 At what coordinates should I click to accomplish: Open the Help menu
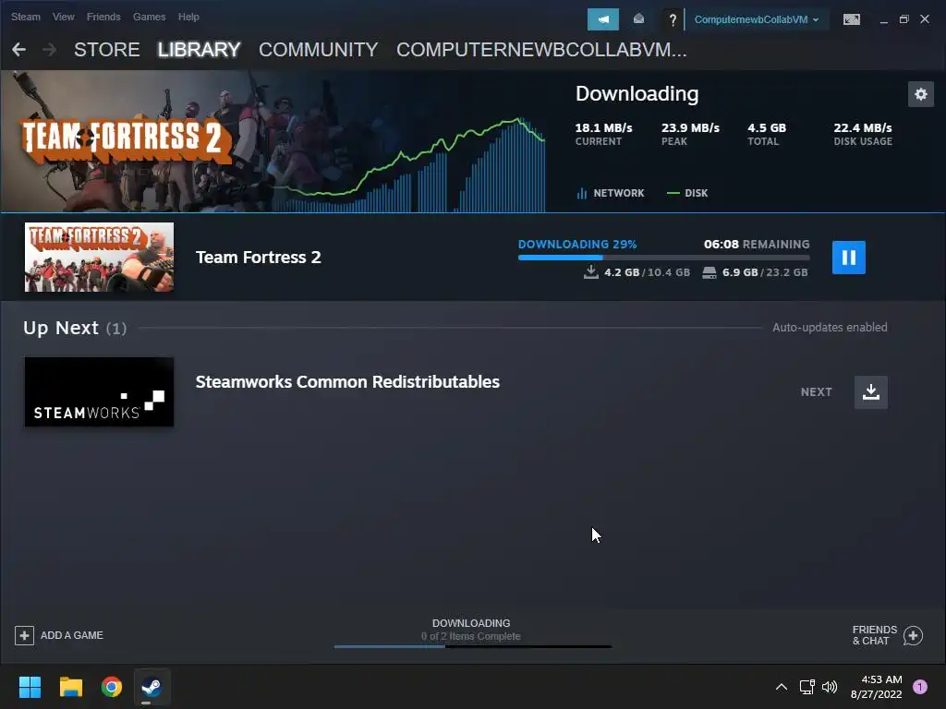point(188,17)
